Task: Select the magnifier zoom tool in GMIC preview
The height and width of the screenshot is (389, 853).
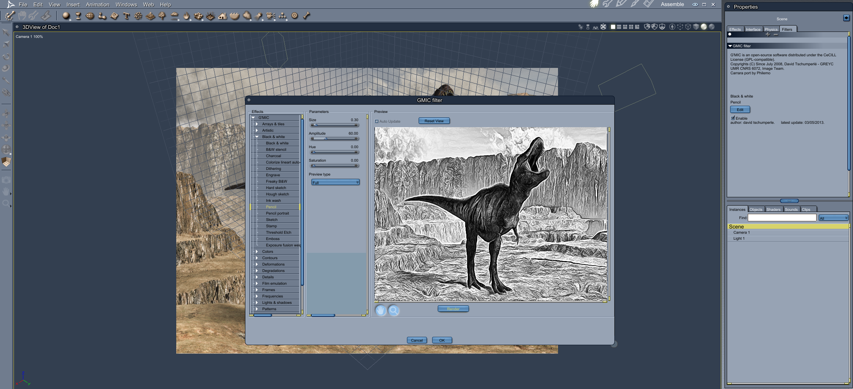Action: coord(394,311)
